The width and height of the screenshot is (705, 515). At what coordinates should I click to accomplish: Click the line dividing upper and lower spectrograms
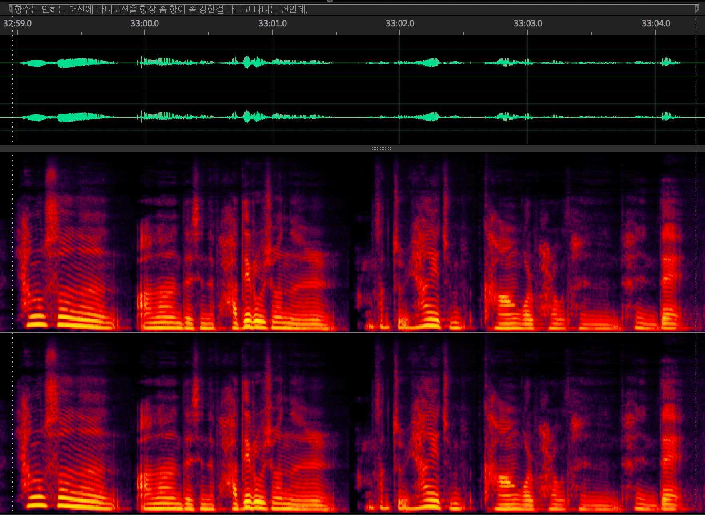tap(352, 332)
